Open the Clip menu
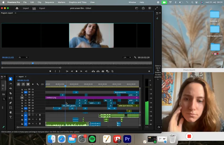Image resolution: width=224 pixels, height=145 pixels. tap(39, 2)
